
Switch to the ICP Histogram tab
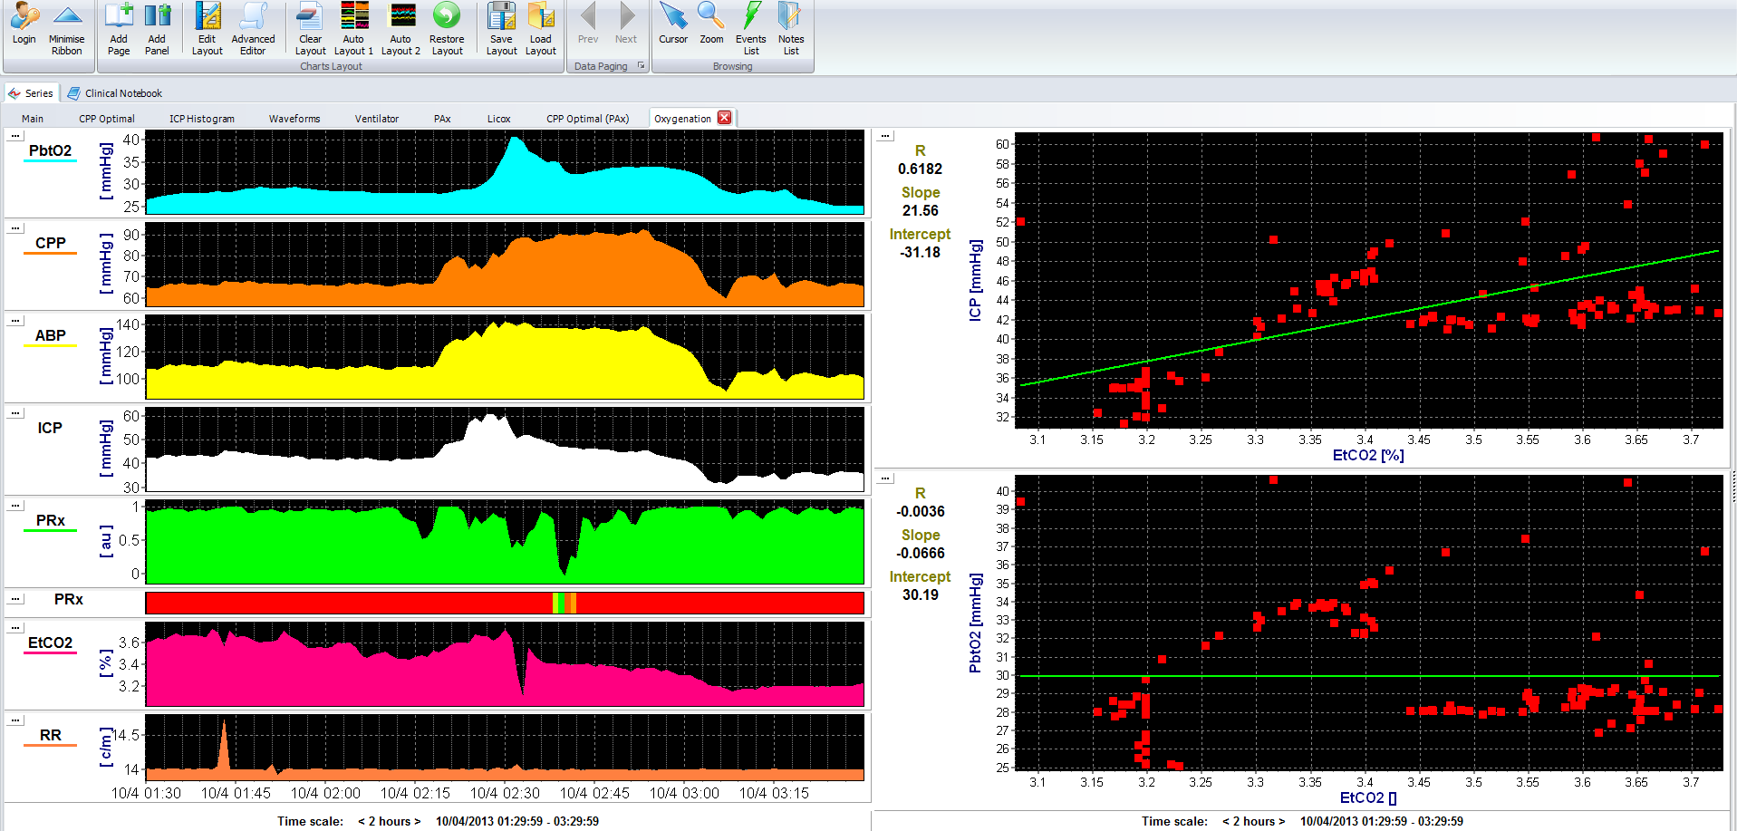coord(201,119)
